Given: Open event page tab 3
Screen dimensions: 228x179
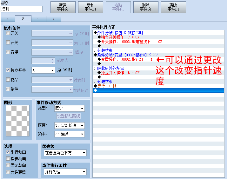Looking at the screenshot, I should (x=38, y=19).
